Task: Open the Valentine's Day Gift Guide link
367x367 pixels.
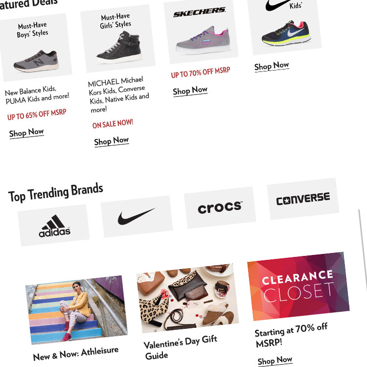Action: 181,347
